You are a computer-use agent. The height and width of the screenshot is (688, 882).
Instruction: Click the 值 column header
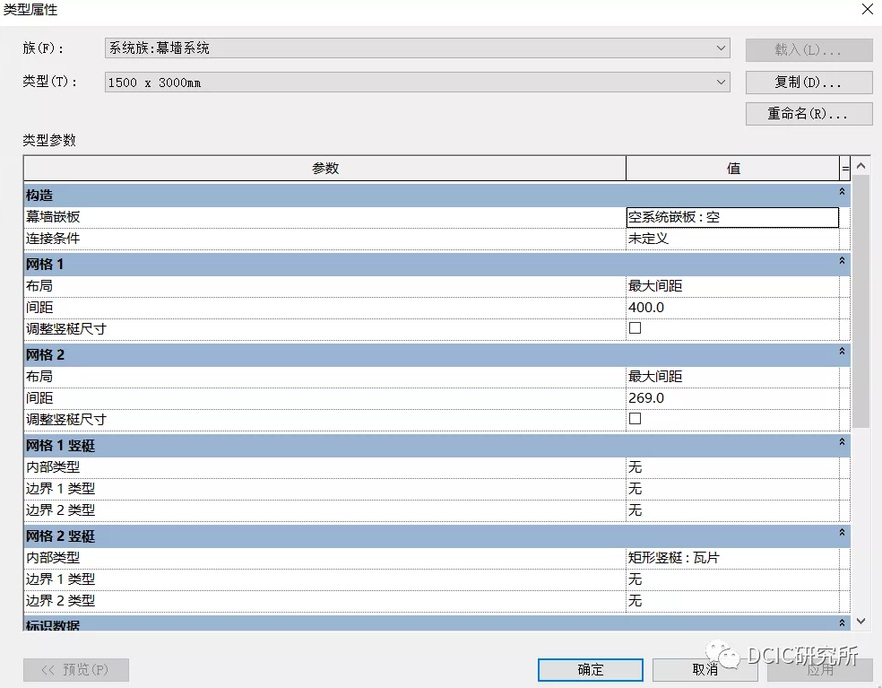pos(732,169)
